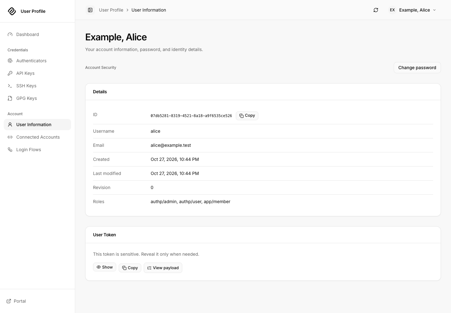Open Connected Accounts

[37, 137]
